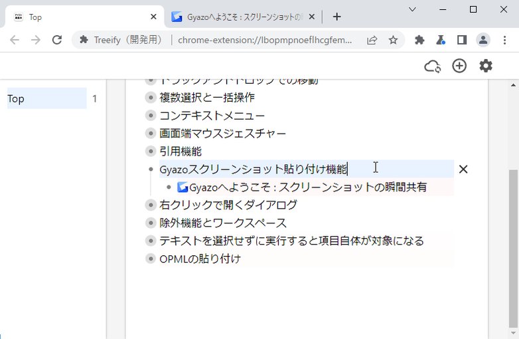The width and height of the screenshot is (519, 339).
Task: Click the count 1 beside Top
Action: [x=95, y=98]
